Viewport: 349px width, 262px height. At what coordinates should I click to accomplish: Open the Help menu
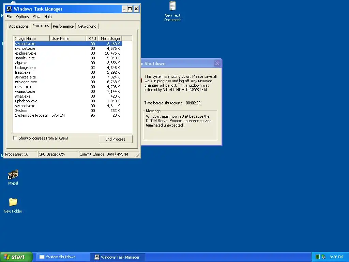tap(48, 17)
